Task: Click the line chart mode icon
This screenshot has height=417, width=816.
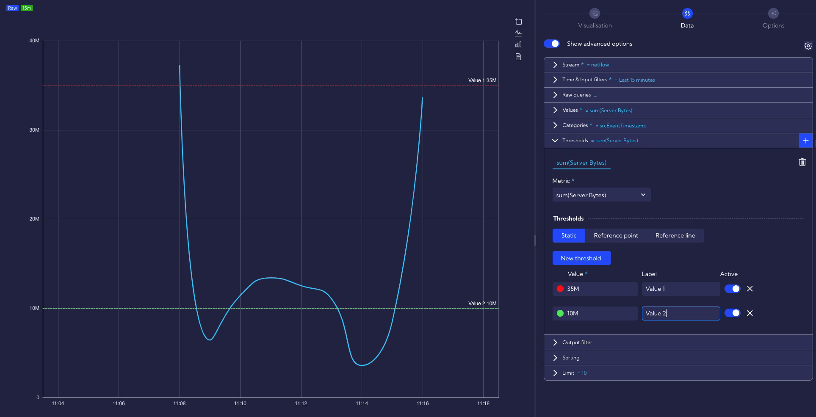Action: [x=518, y=33]
